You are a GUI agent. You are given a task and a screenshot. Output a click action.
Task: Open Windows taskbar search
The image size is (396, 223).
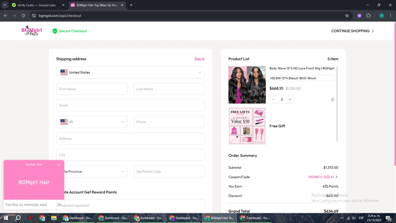click(18, 218)
